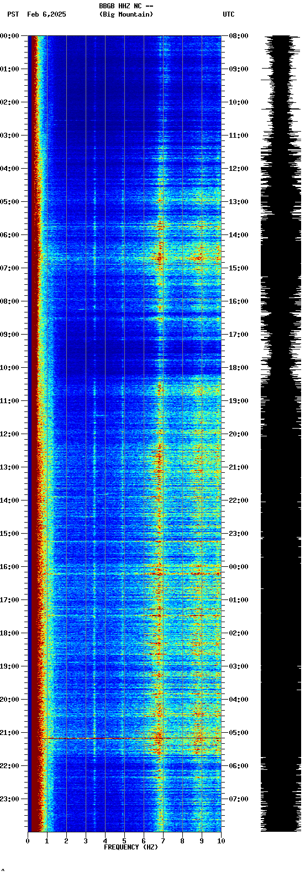Click 10:00 on the PST time axis
The height and width of the screenshot is (876, 305).
(x=9, y=368)
